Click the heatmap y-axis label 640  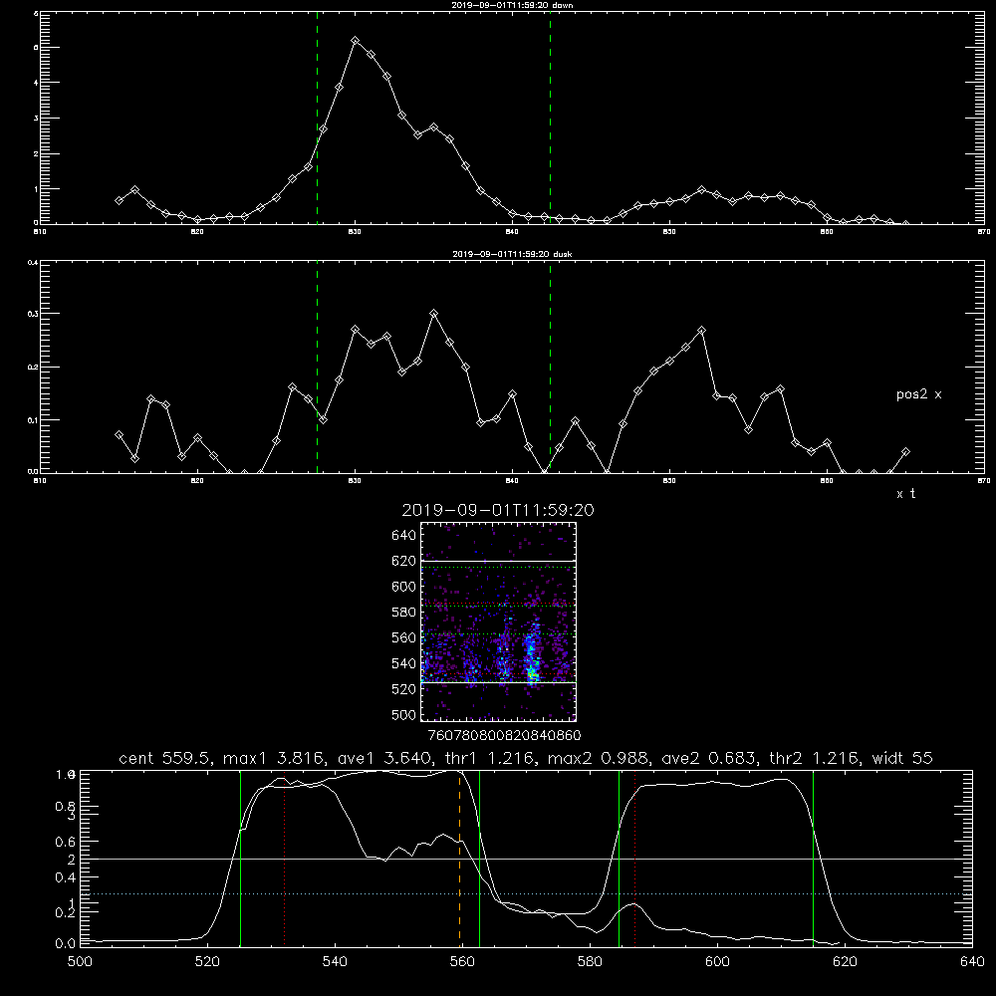click(403, 536)
